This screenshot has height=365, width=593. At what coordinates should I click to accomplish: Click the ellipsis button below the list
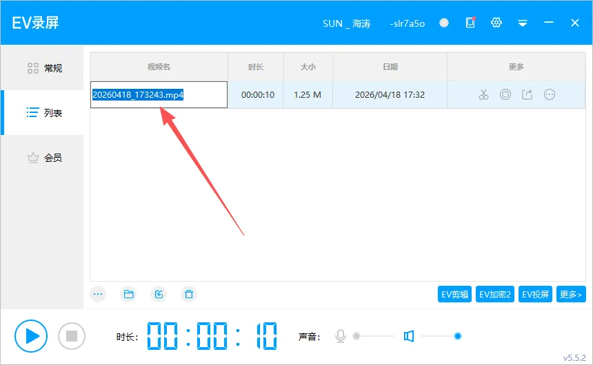click(x=98, y=294)
